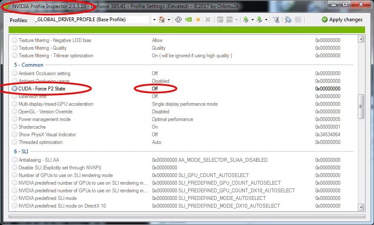Select the _GLOBAL_DRIVER_PROFILE profile name field
The width and height of the screenshot is (374, 225).
click(92, 20)
